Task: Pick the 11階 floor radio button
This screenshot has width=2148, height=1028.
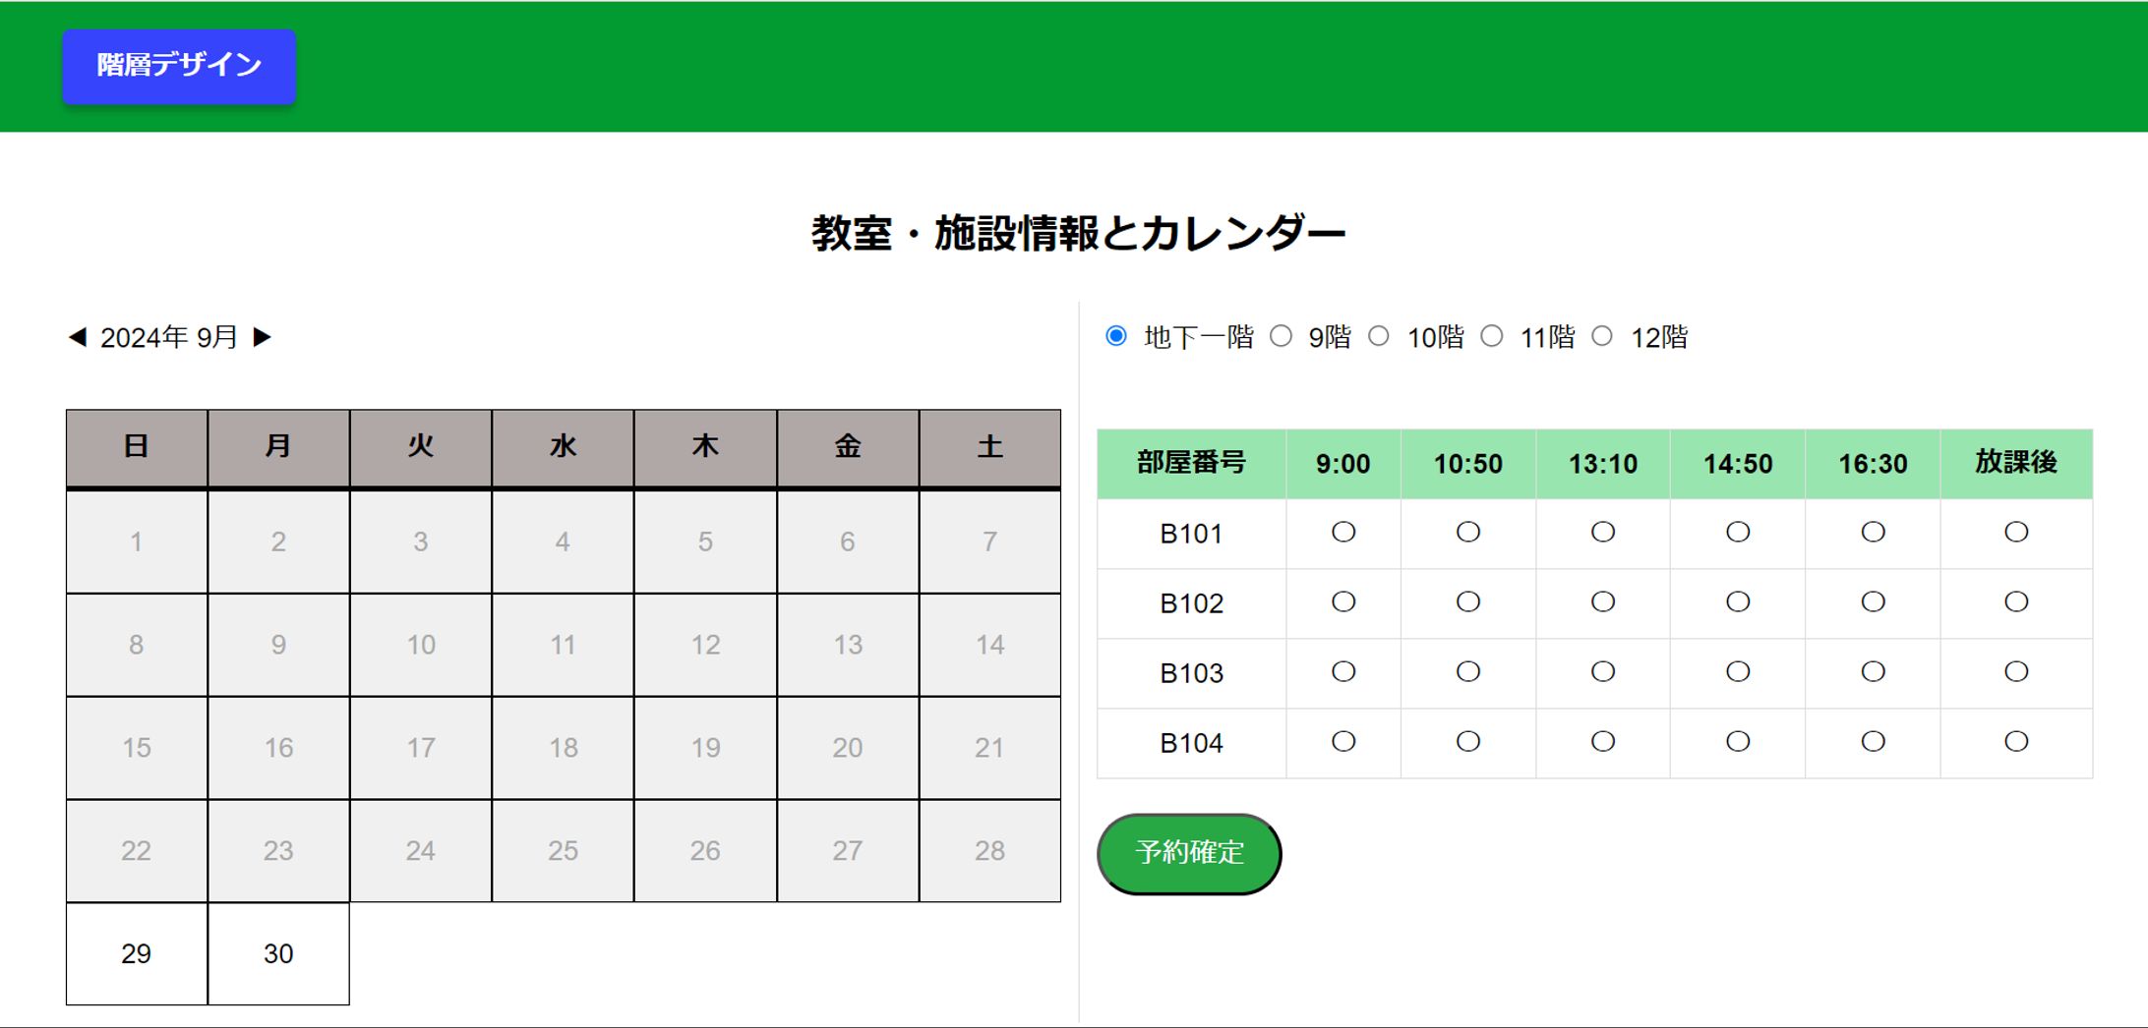Action: pos(1492,336)
